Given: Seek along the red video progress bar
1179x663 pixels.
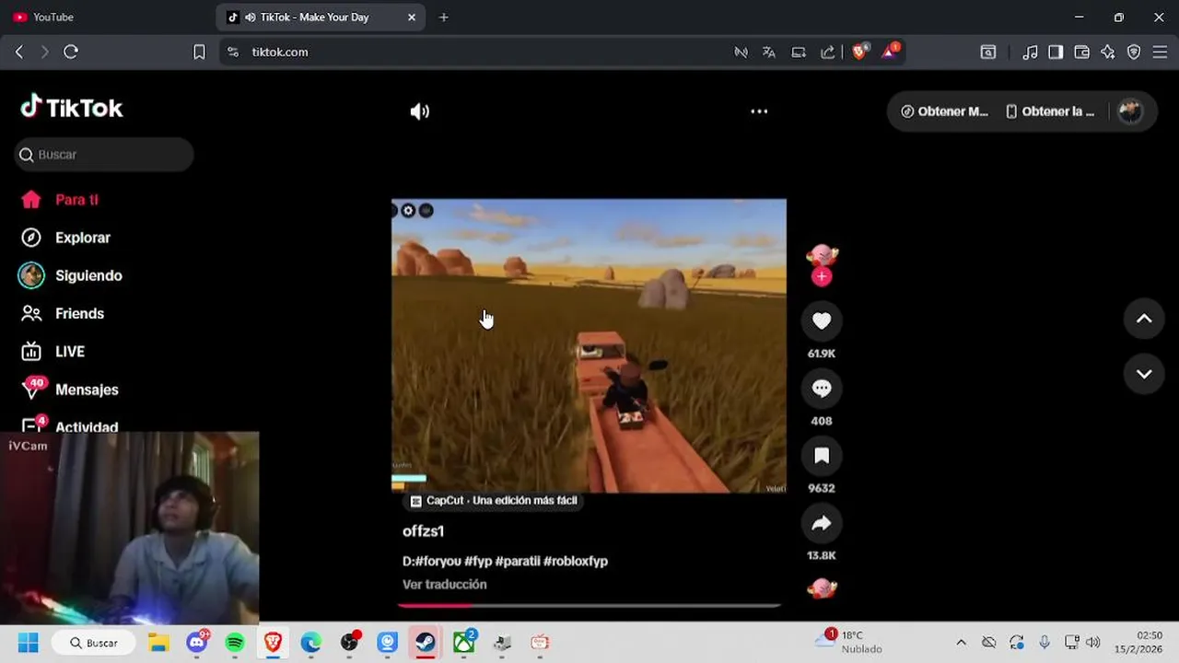Looking at the screenshot, I should [x=589, y=606].
